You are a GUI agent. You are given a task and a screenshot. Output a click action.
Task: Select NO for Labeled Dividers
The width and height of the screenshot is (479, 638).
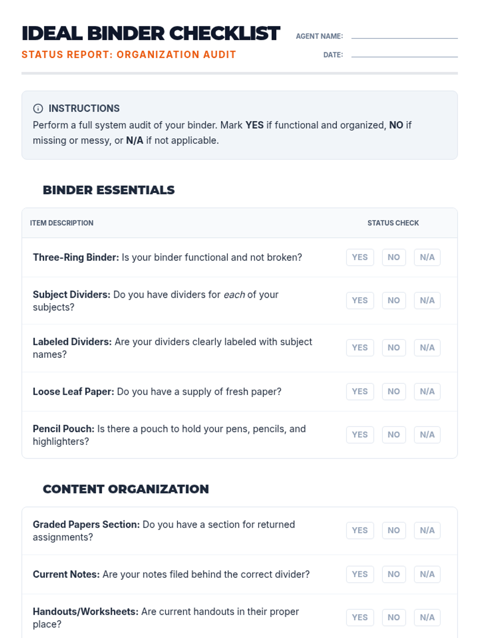[394, 347]
